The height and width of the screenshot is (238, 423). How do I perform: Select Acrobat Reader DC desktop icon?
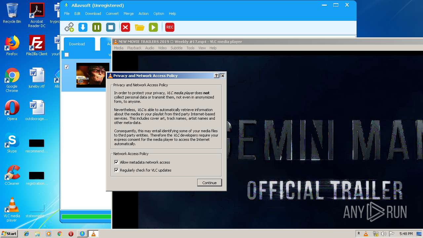click(37, 15)
